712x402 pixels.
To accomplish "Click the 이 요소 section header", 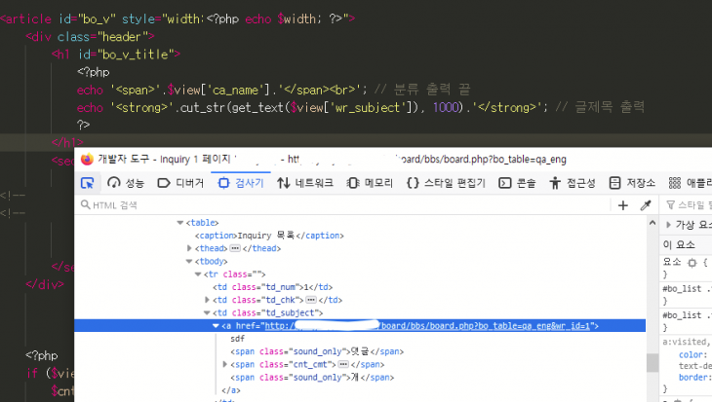I will click(679, 244).
